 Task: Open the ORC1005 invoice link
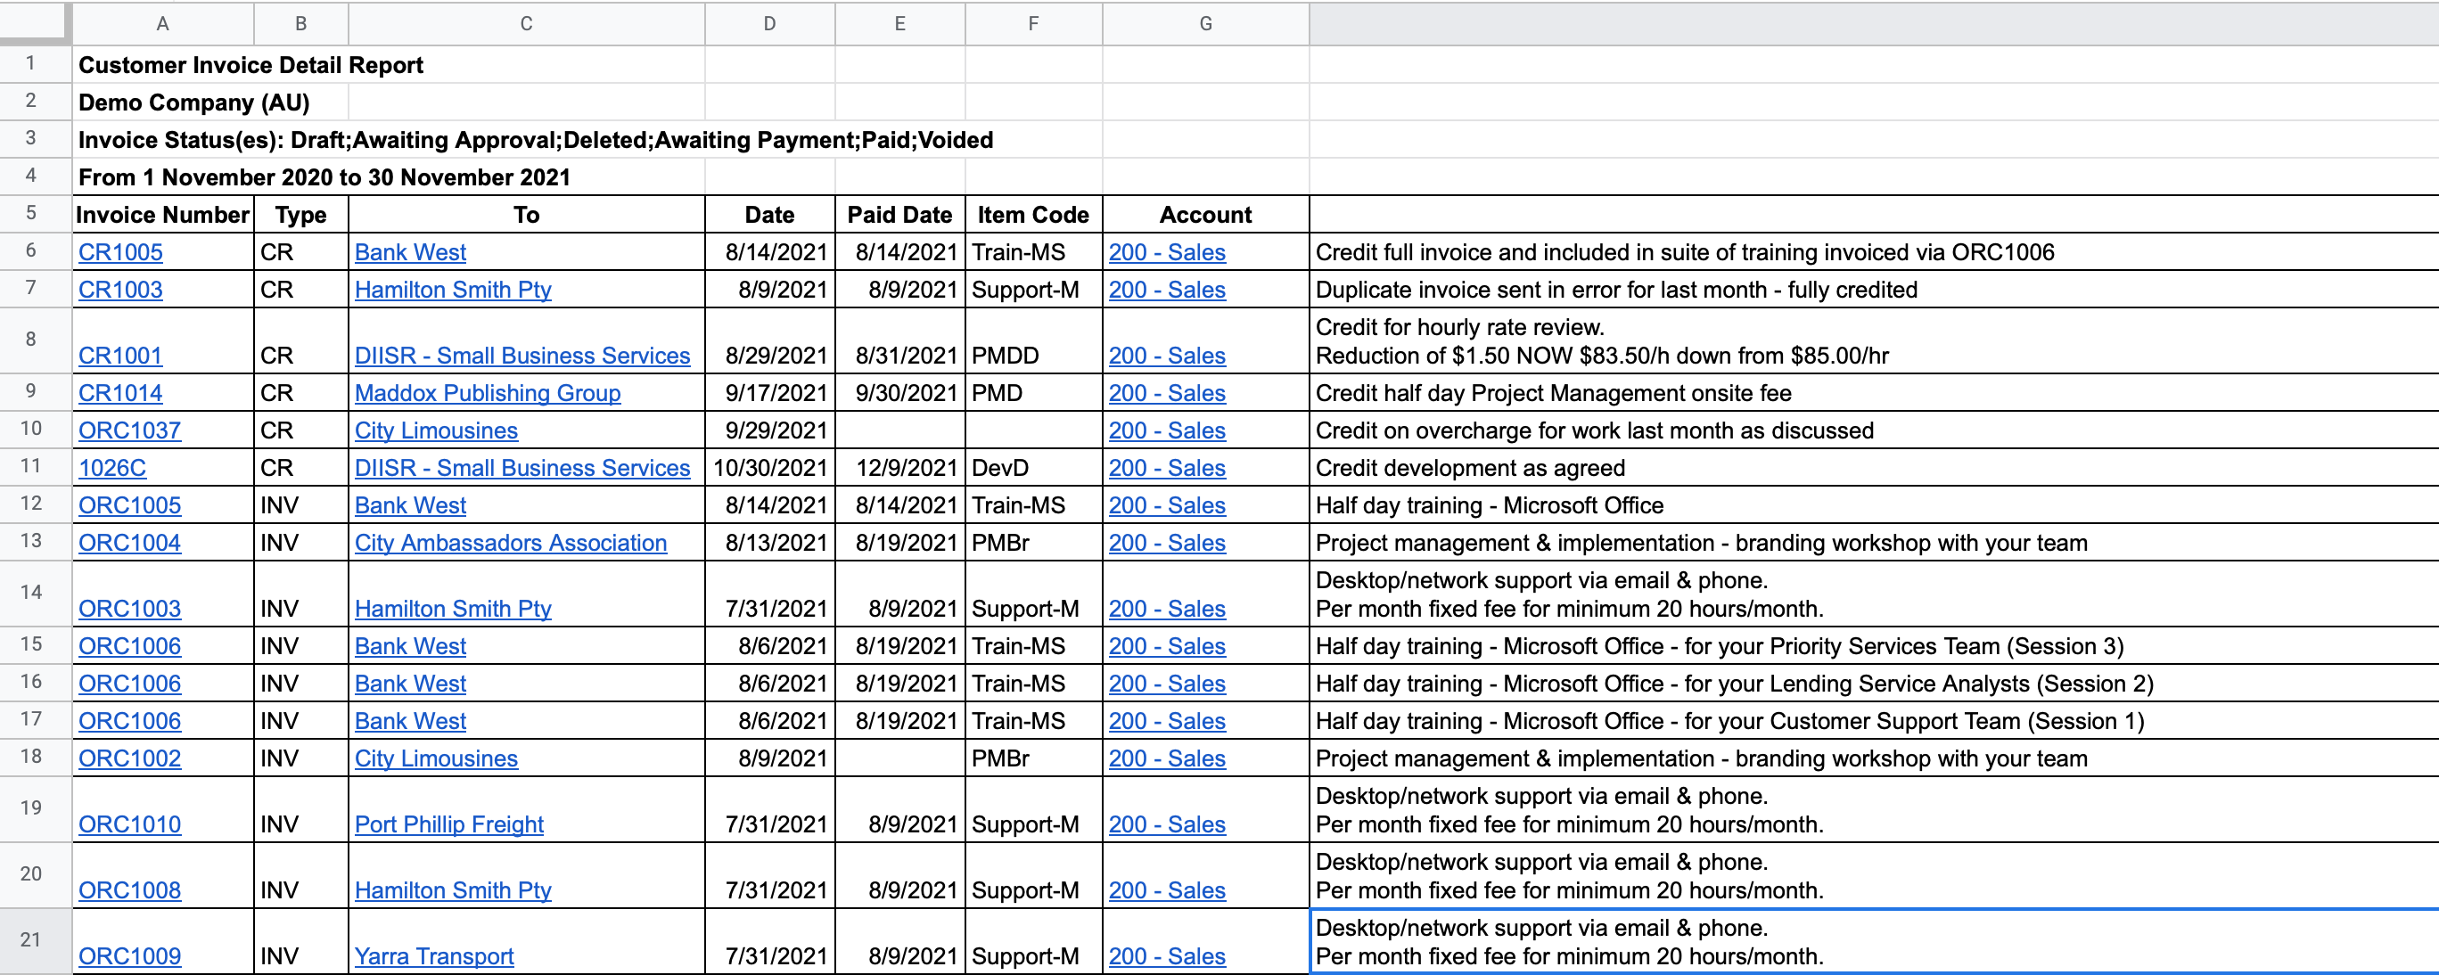coord(130,505)
